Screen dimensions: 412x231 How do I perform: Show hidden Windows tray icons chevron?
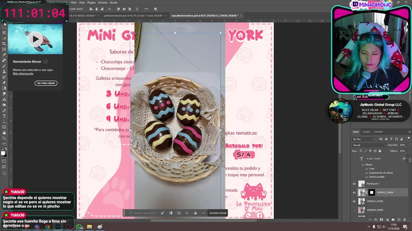pyautogui.click(x=369, y=227)
